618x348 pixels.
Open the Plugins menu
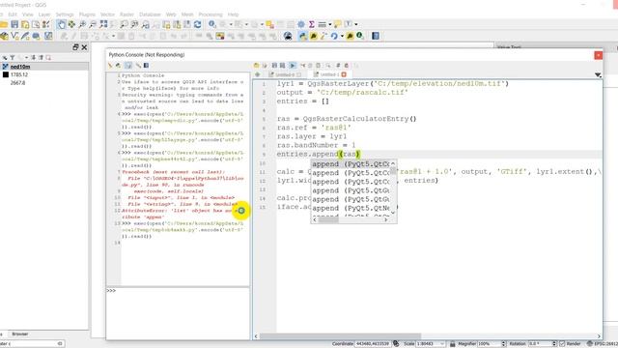point(87,14)
